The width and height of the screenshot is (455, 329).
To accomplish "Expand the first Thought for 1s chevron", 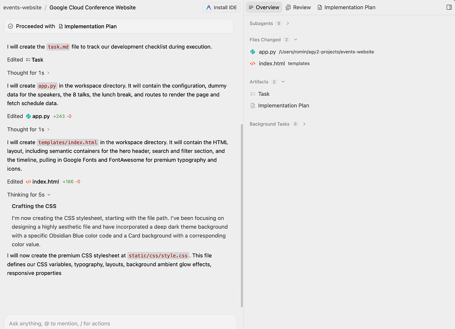I will pos(48,73).
